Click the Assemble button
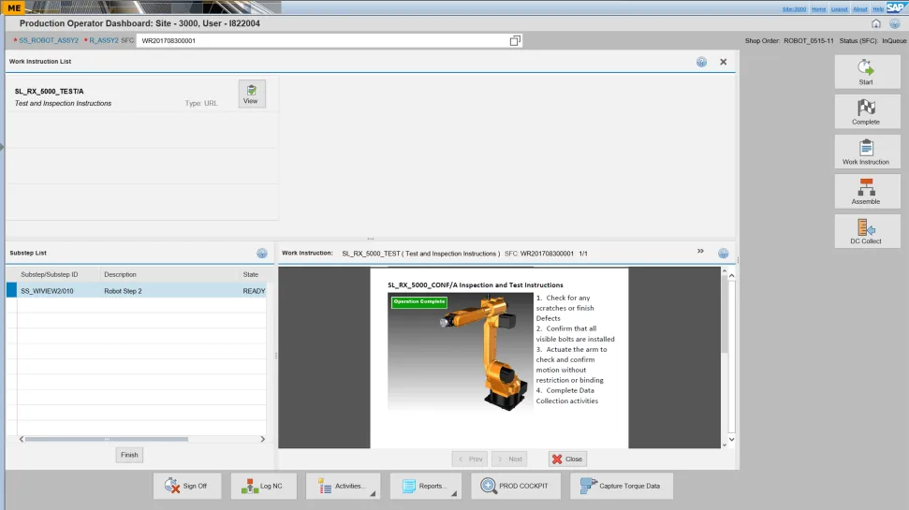Viewport: 909px width, 510px height. (x=866, y=192)
